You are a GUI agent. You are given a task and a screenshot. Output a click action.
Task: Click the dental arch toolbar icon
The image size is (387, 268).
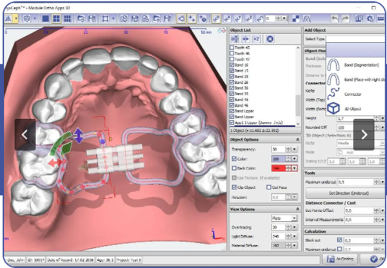click(x=306, y=19)
